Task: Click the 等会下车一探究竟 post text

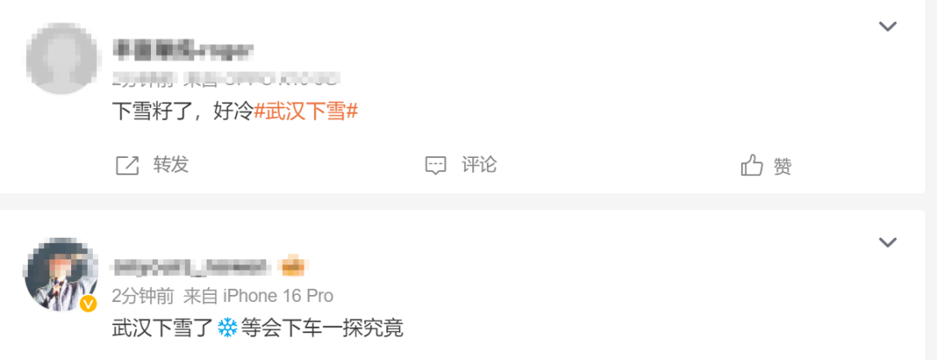Action: point(322,328)
